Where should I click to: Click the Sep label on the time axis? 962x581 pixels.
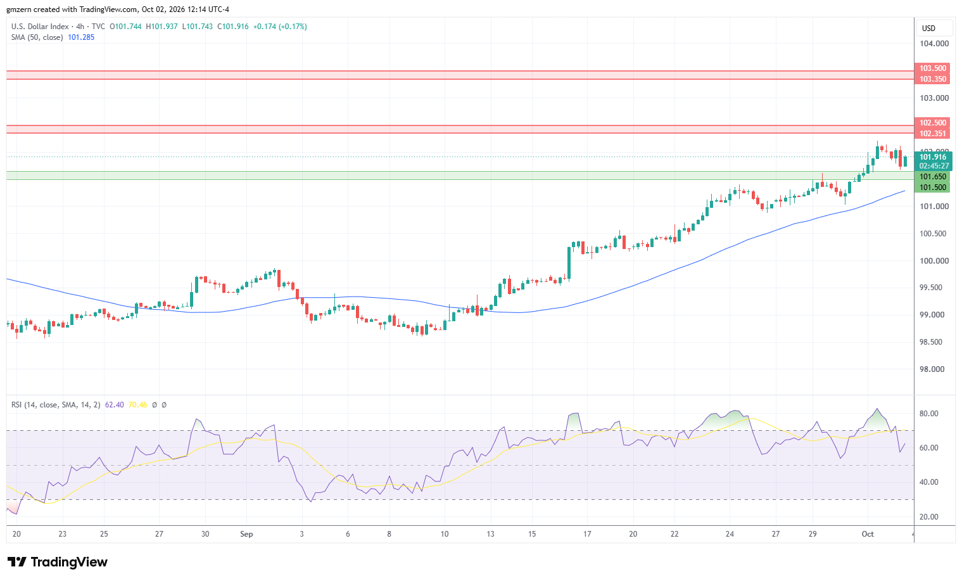pos(246,534)
